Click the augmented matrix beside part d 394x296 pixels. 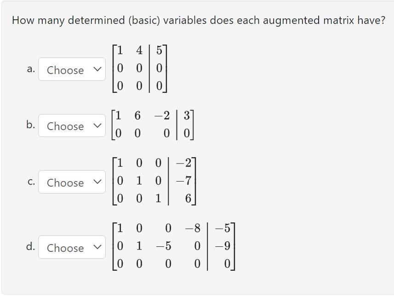point(175,247)
